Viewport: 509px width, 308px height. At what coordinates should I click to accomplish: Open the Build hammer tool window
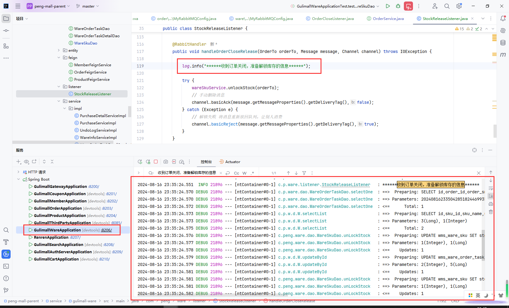(6, 242)
